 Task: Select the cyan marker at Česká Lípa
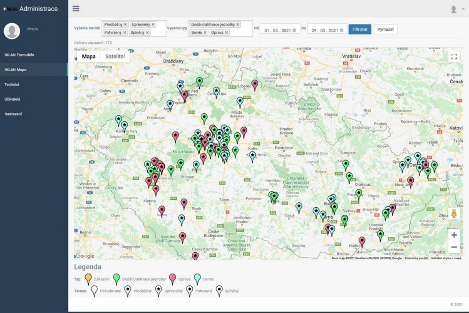pos(216,92)
